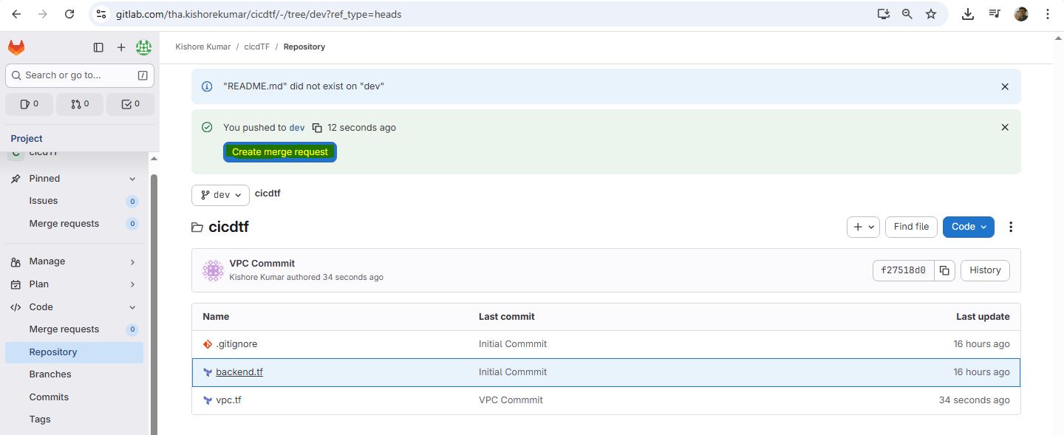
Task: Click the Create merge request button
Action: [280, 152]
